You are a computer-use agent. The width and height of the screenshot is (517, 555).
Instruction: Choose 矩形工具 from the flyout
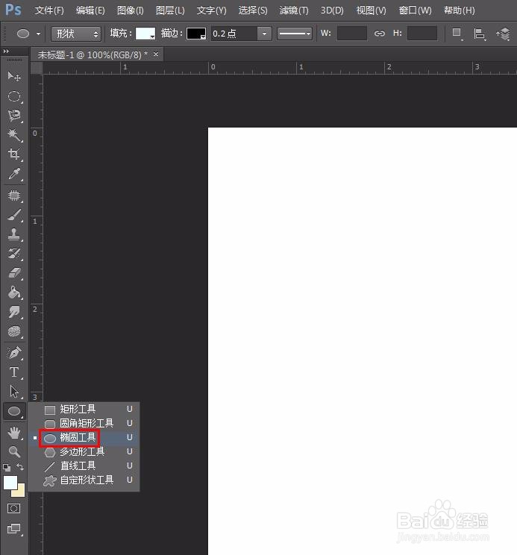84,410
